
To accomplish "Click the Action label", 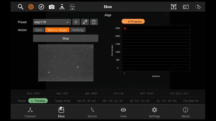I will click(x=22, y=30).
